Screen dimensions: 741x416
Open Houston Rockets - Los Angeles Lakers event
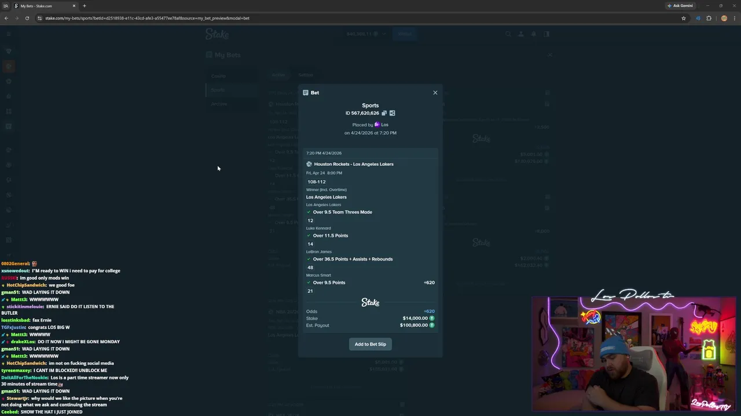354,164
